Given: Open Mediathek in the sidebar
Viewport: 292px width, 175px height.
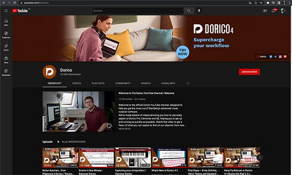Looking at the screenshot, I should click(6, 72).
